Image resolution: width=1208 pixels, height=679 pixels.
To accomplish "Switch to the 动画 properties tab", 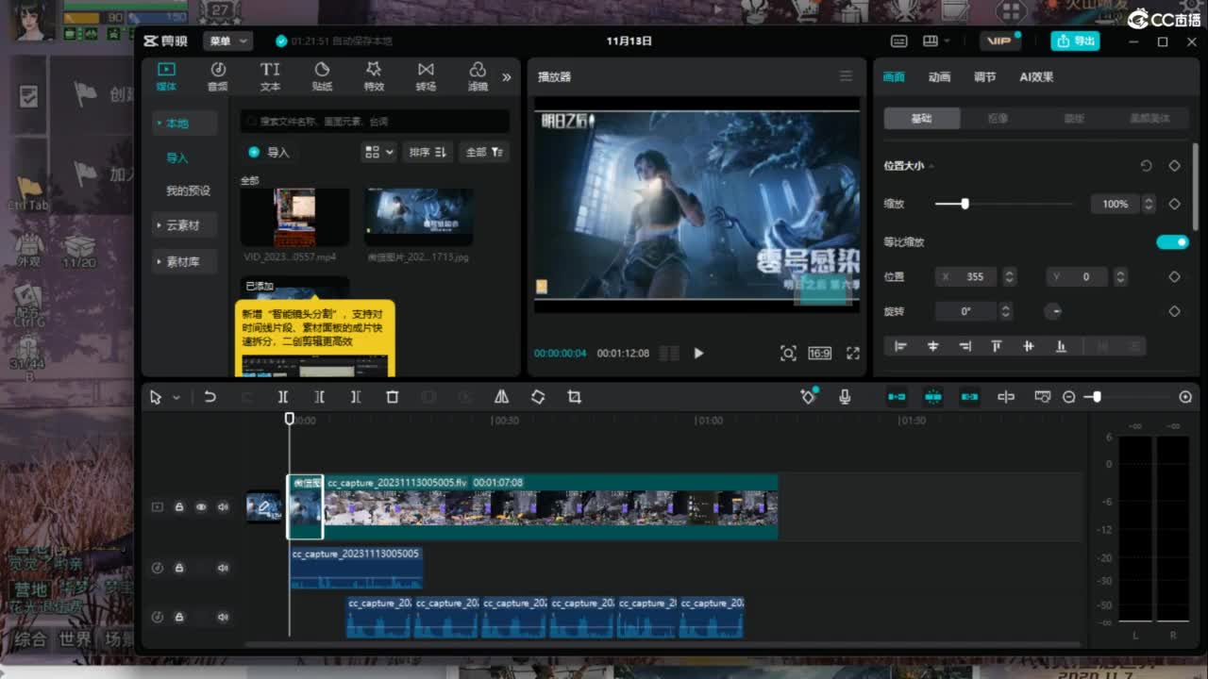I will 939,77.
